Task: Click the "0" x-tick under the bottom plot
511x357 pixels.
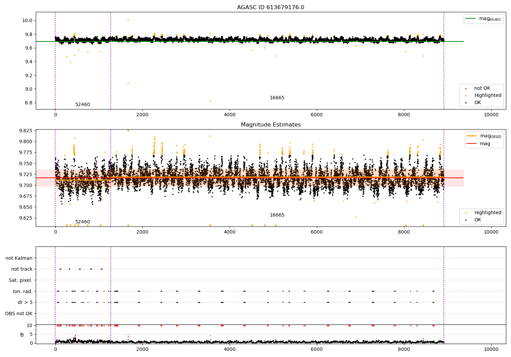Action: pos(55,349)
